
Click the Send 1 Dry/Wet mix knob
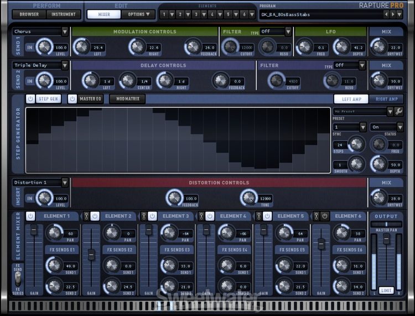378,47
